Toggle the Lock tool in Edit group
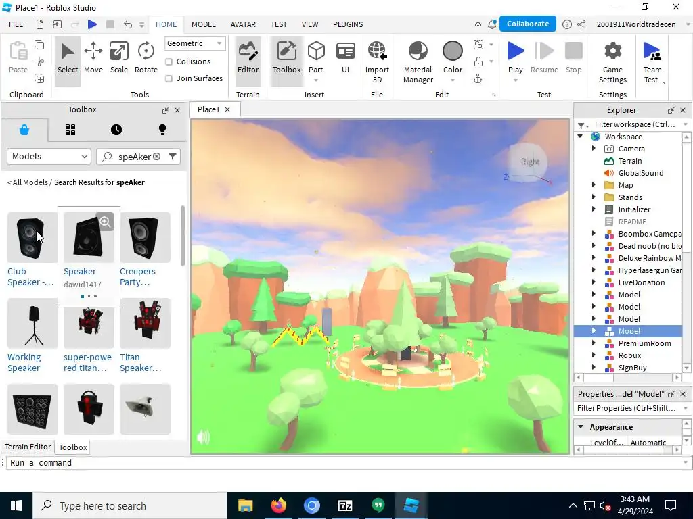 click(x=478, y=61)
